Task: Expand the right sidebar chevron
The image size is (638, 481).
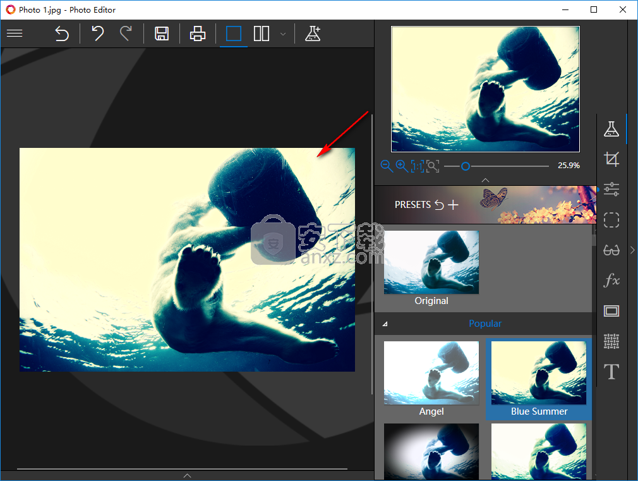Action: point(632,250)
